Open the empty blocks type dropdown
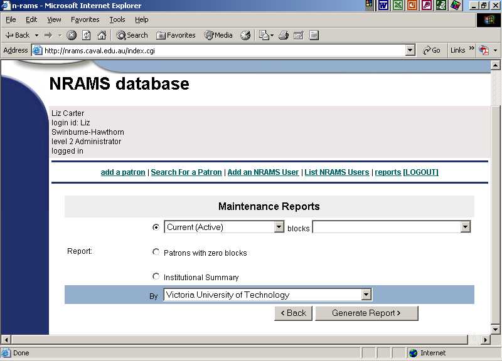The image size is (502, 361). pos(391,227)
